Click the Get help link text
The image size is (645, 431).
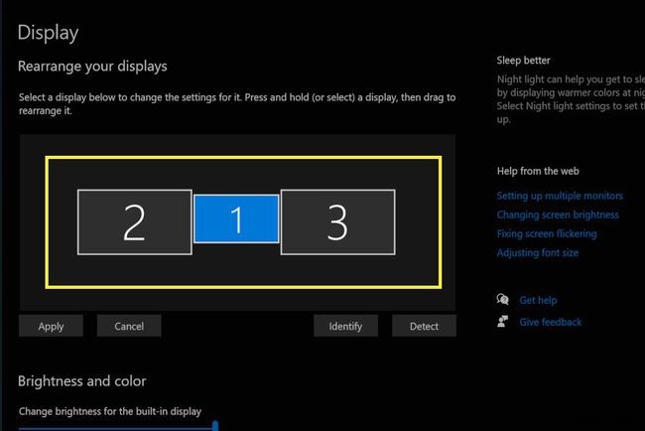538,300
